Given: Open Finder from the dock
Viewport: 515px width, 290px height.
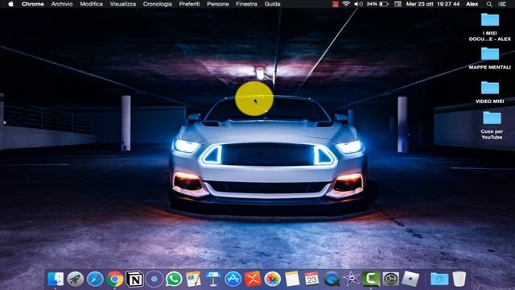Looking at the screenshot, I should (x=56, y=280).
